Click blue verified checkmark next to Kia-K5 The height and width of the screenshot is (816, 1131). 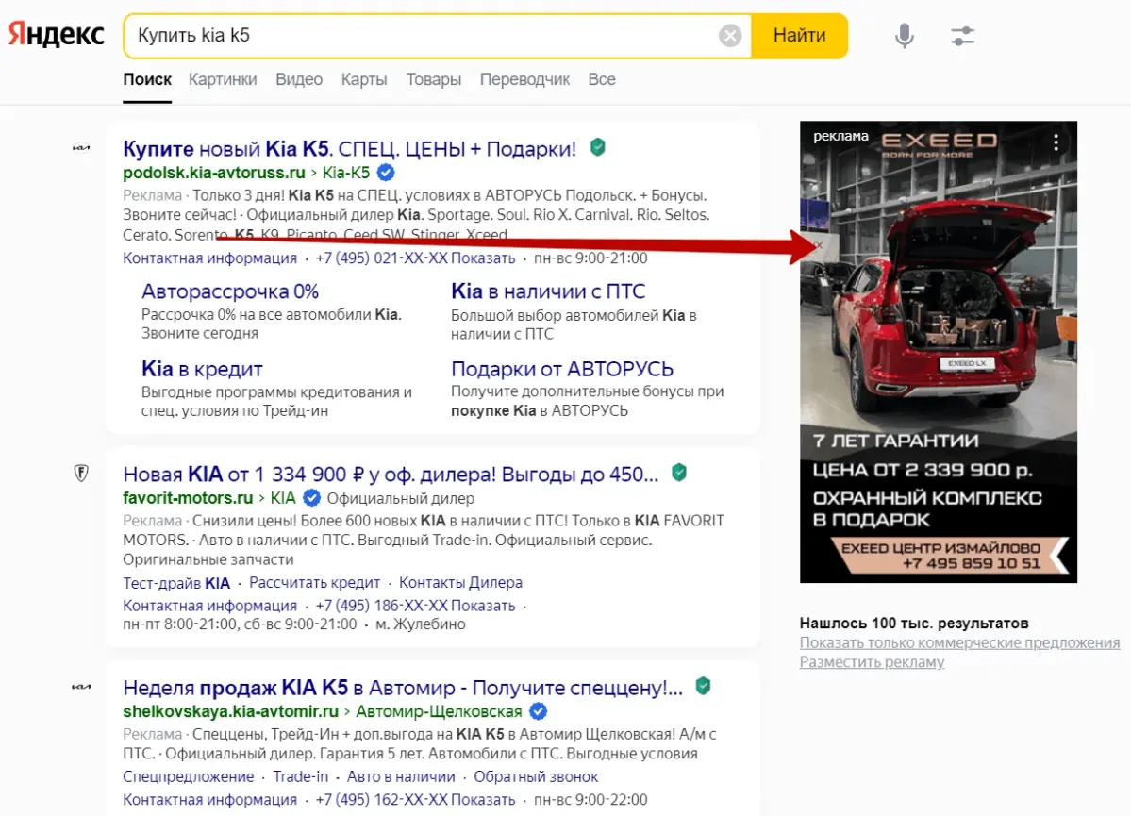click(386, 173)
